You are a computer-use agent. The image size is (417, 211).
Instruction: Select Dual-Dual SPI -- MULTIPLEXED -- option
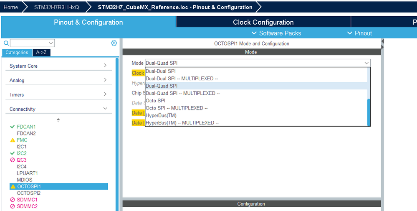[x=256, y=79]
